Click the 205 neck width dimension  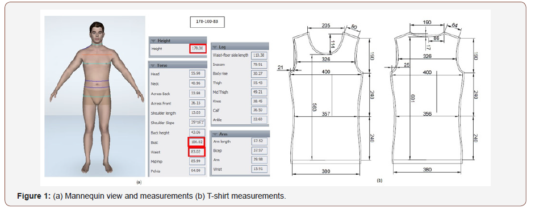325,25
